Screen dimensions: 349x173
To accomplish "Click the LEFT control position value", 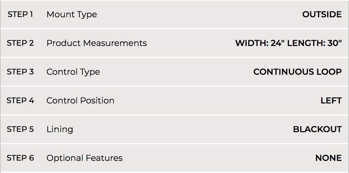I will (x=331, y=101).
